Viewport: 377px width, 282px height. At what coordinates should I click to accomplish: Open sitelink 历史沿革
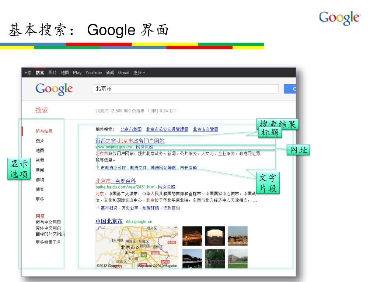130,208
